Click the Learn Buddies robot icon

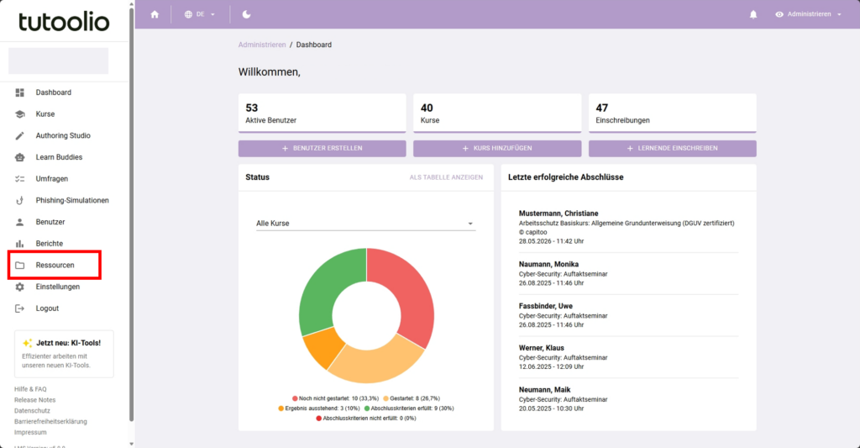[x=20, y=157]
